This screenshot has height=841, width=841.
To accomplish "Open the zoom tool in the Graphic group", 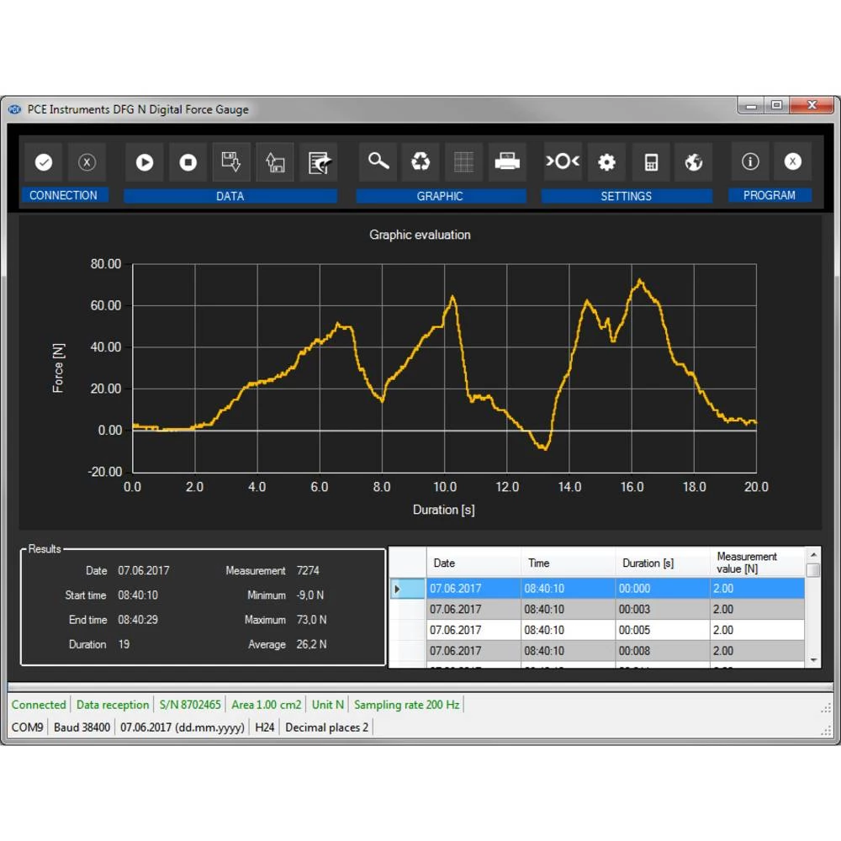I will pyautogui.click(x=378, y=161).
